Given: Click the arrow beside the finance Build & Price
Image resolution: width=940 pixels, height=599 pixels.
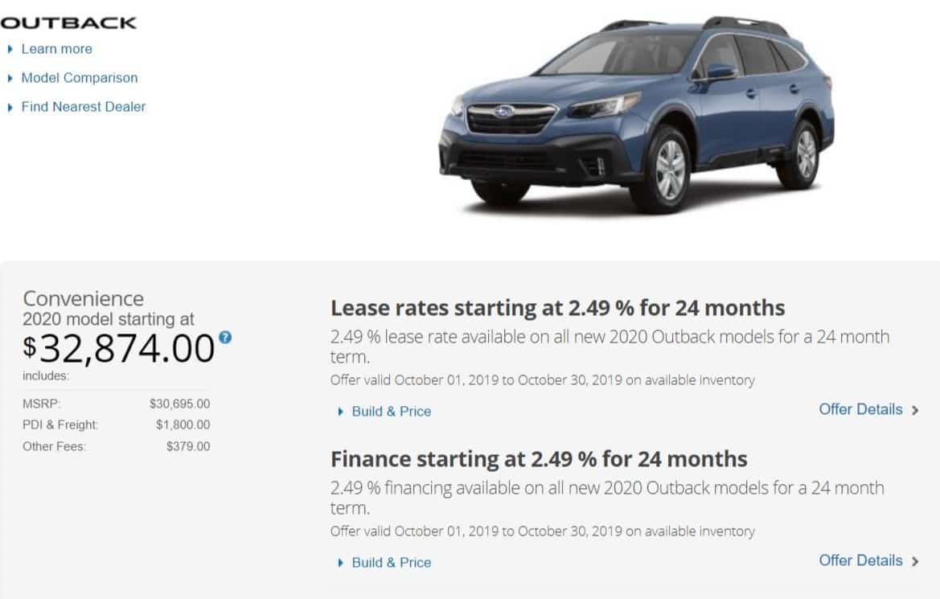Looking at the screenshot, I should [339, 562].
